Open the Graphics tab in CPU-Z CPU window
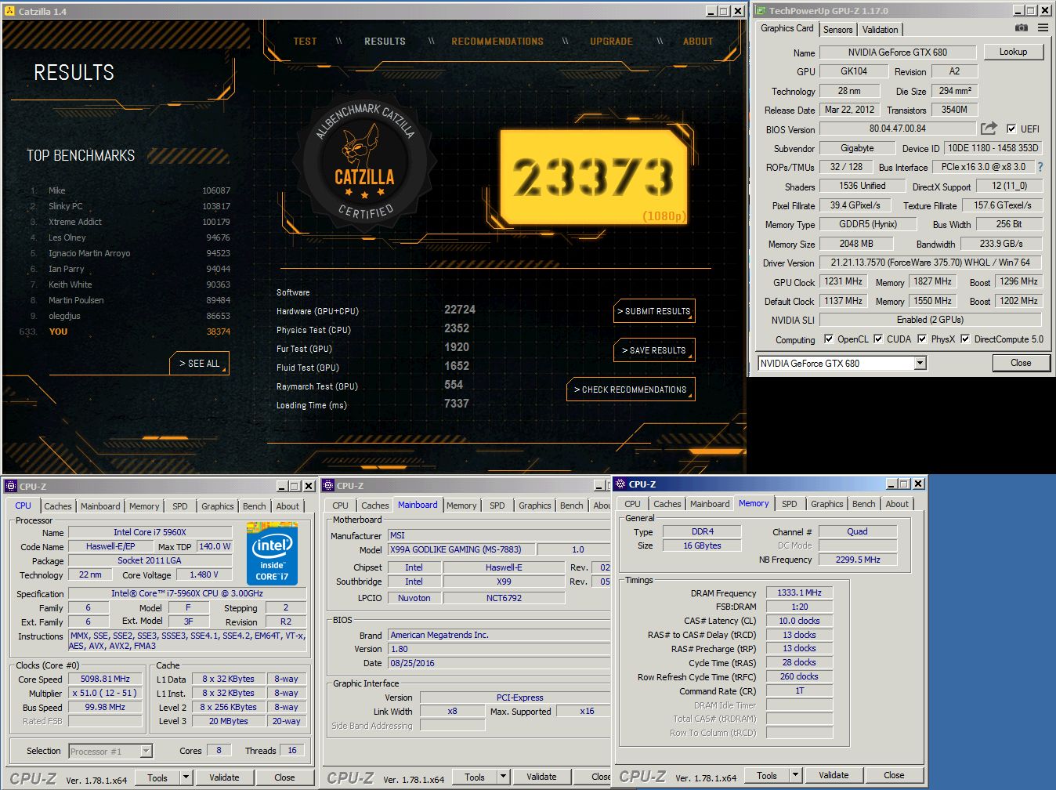 coord(218,506)
